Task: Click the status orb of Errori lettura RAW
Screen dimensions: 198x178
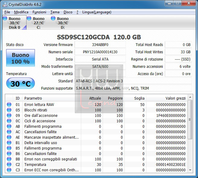Action: [9, 104]
